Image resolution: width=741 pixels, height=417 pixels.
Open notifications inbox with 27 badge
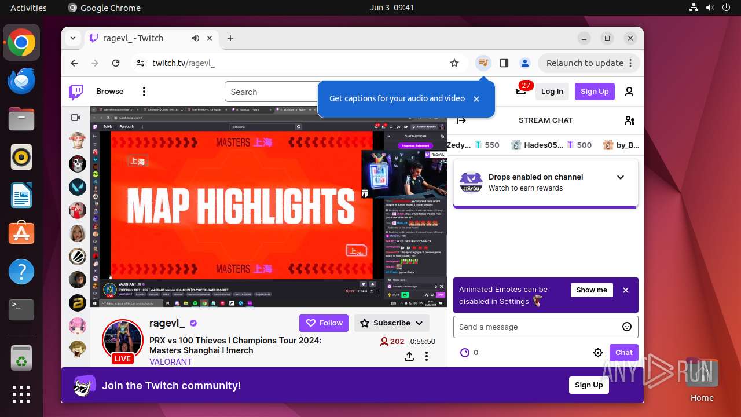coord(521,91)
